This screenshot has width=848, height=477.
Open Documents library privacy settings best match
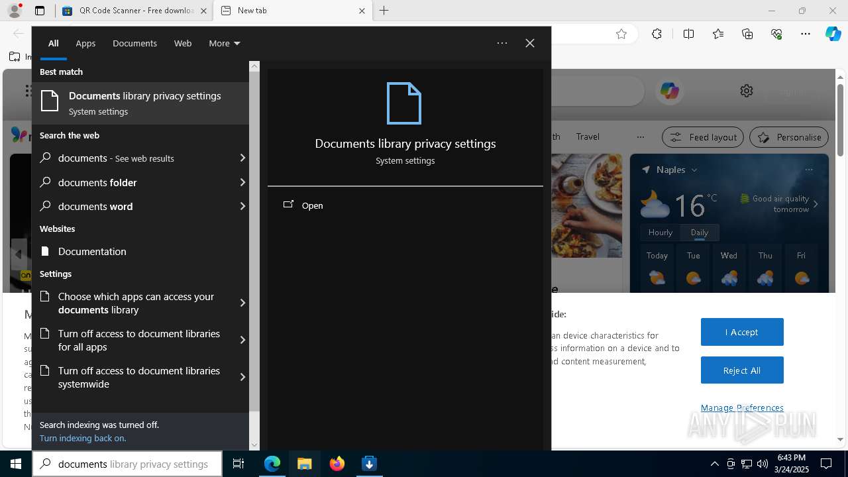(140, 103)
